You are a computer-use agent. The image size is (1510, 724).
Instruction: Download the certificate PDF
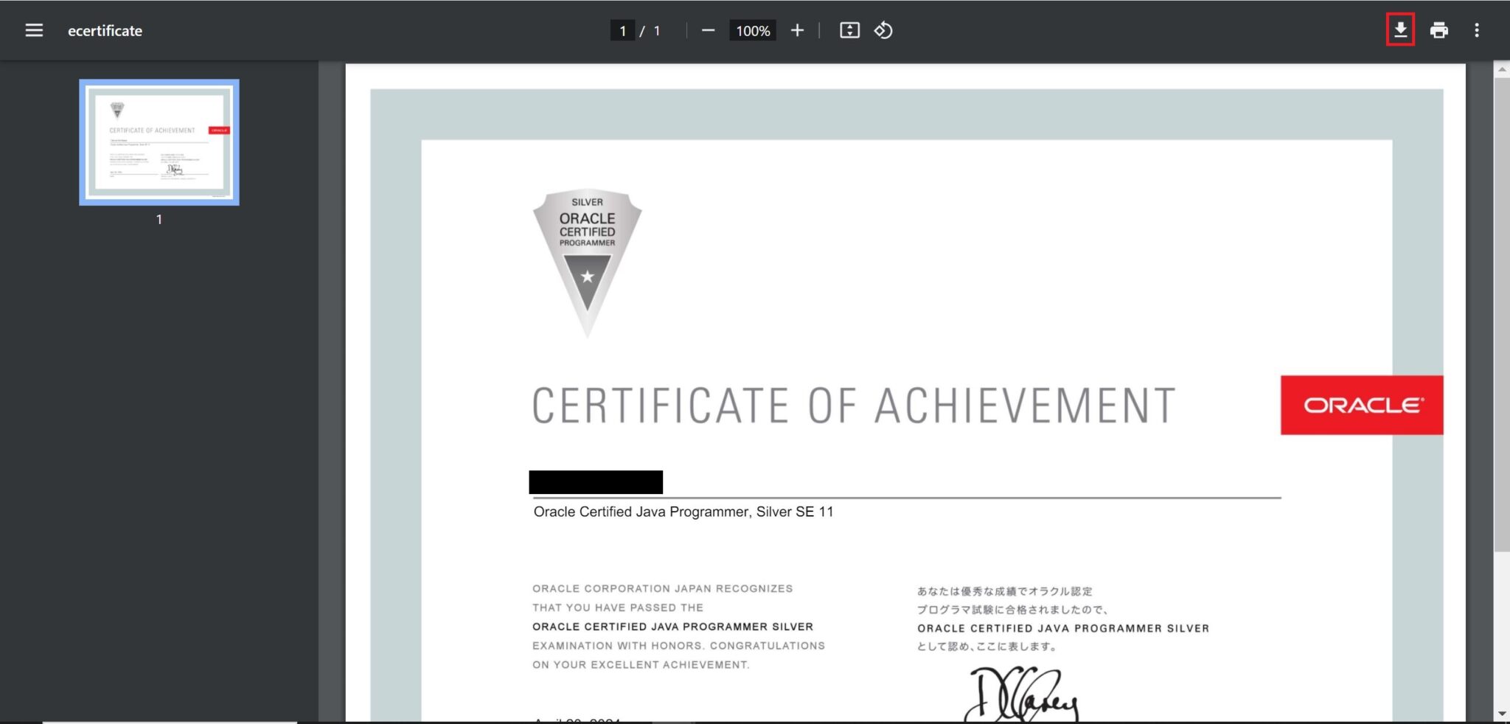point(1399,30)
